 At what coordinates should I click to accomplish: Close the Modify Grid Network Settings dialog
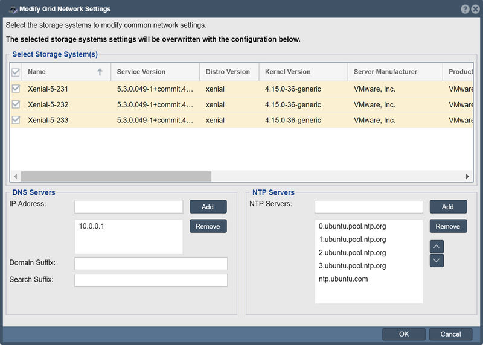[x=475, y=9]
